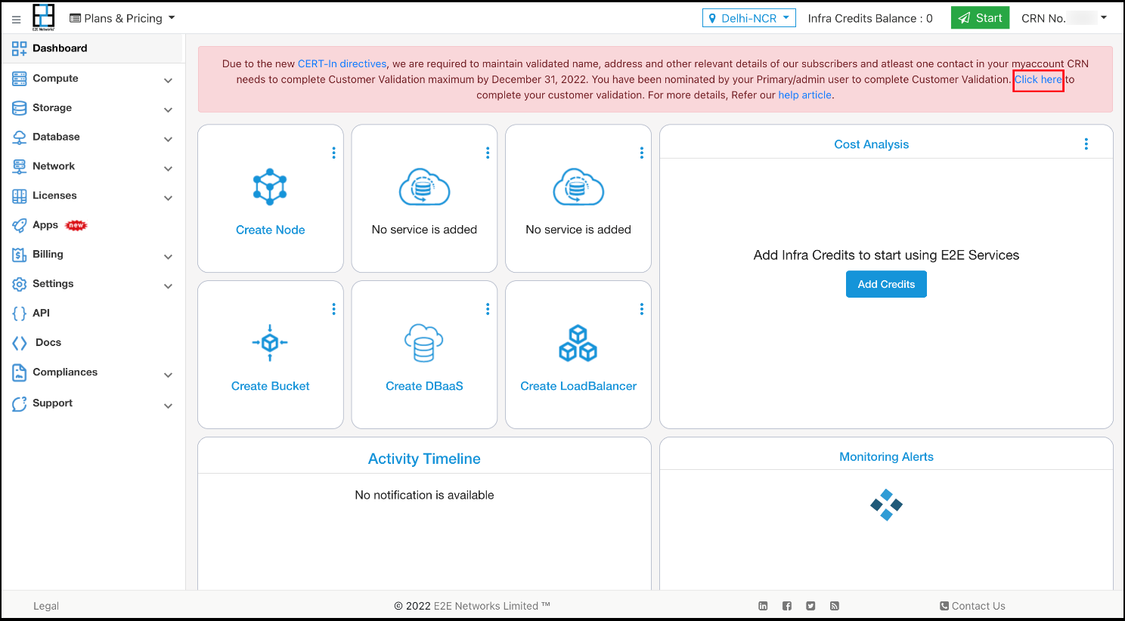Open Create LoadBalancer card options menu

tap(642, 309)
